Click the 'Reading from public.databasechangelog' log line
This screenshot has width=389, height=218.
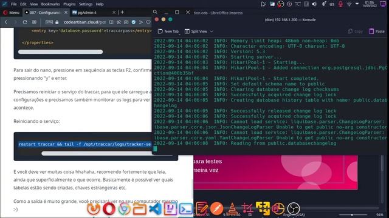point(245,143)
